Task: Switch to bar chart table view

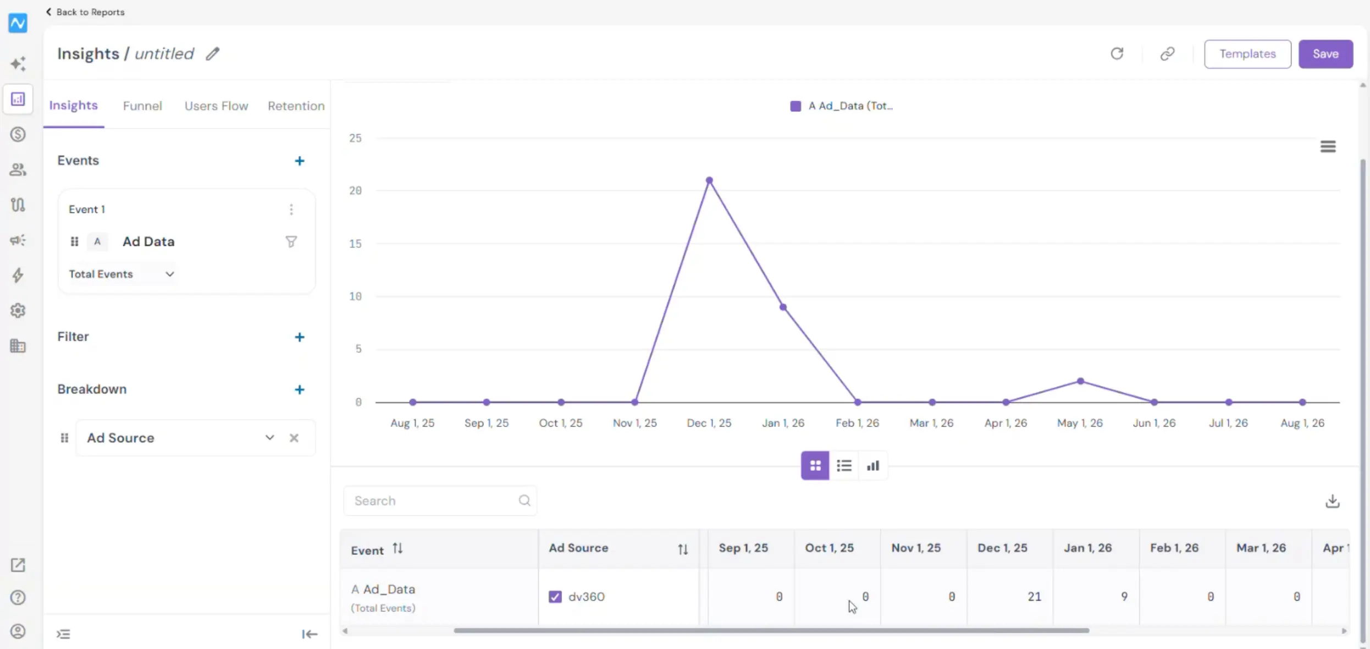Action: click(x=872, y=466)
